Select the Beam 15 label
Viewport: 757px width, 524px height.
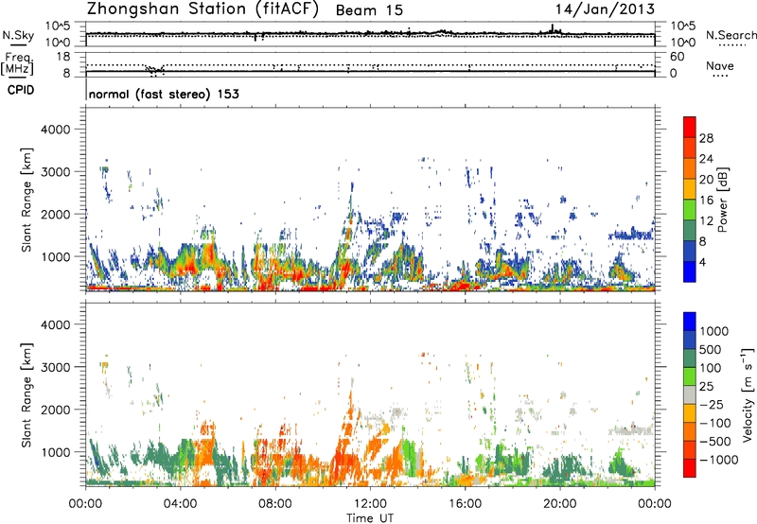pyautogui.click(x=369, y=10)
